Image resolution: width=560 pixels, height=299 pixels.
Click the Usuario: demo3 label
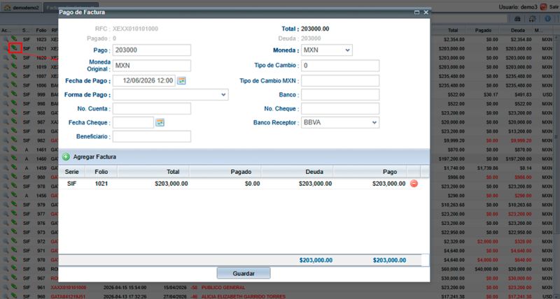tap(517, 7)
